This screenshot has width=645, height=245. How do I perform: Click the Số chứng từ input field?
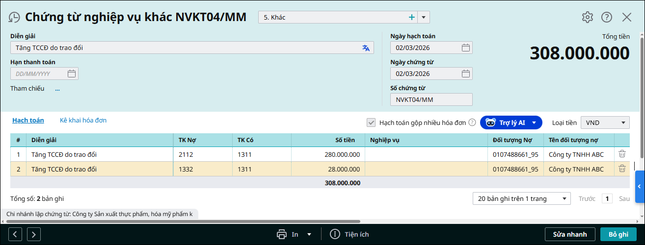[x=431, y=99]
